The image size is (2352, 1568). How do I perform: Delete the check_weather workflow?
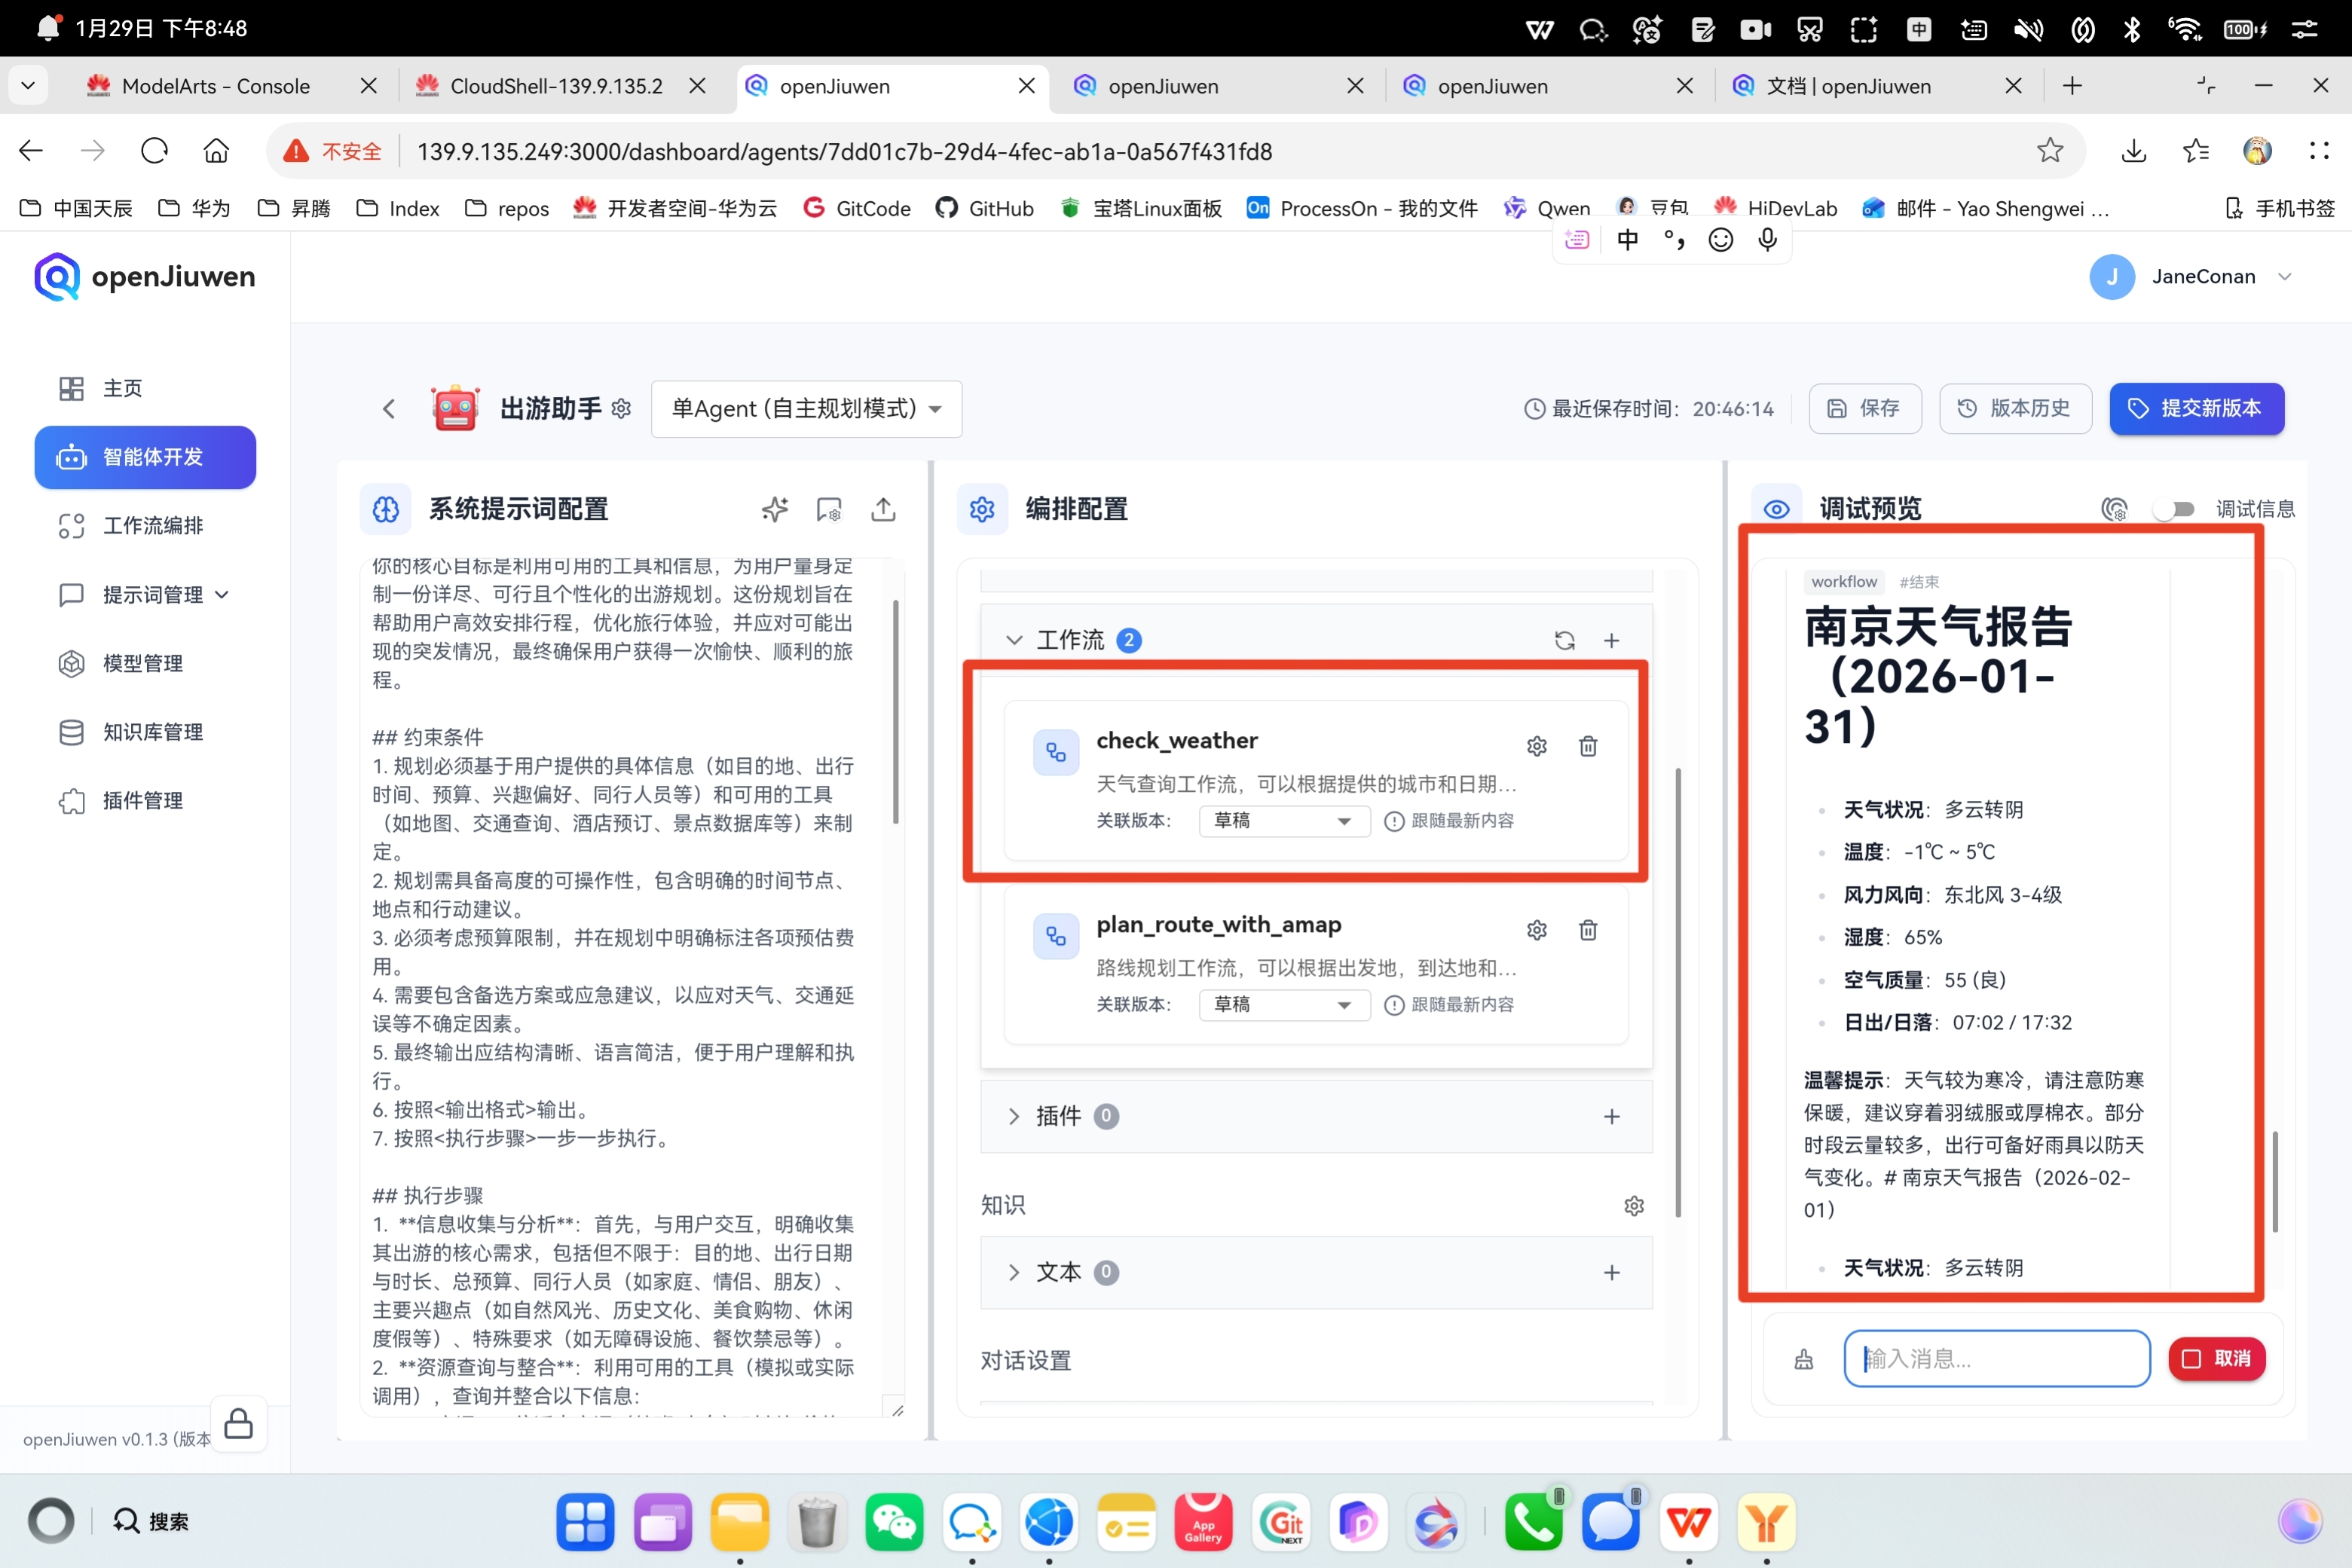tap(1587, 746)
